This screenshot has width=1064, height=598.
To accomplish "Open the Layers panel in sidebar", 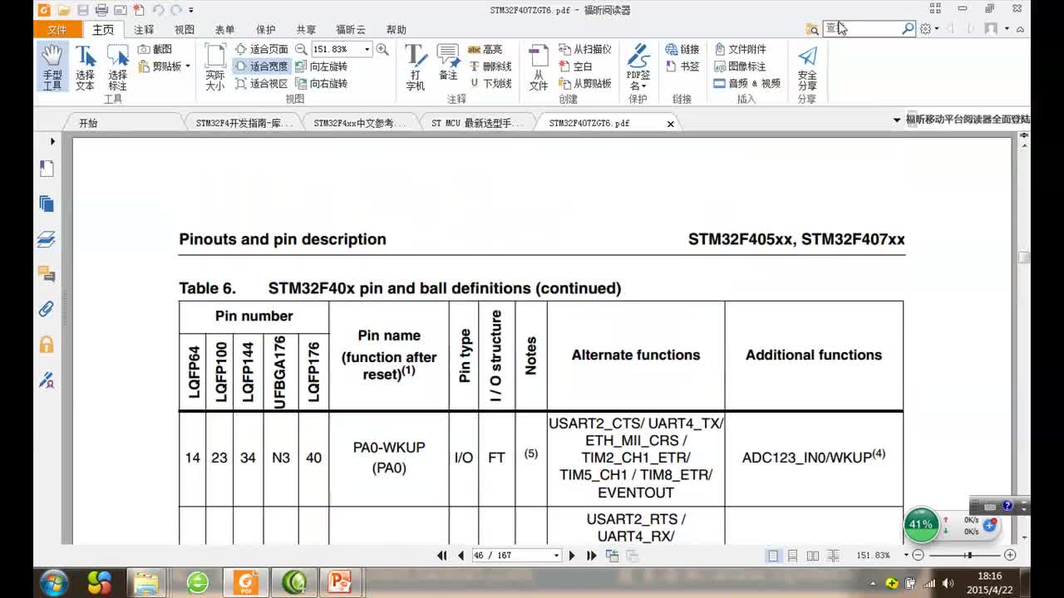I will 47,239.
